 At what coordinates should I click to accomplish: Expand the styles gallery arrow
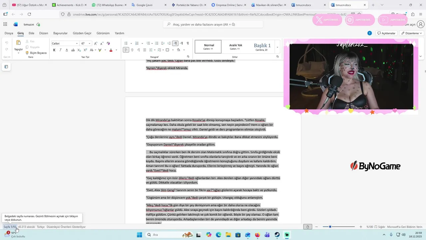coord(277,47)
